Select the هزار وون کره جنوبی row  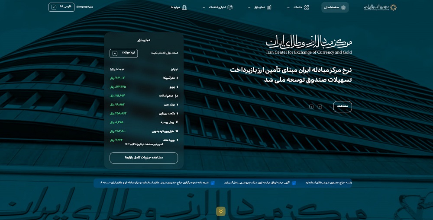[x=144, y=131]
